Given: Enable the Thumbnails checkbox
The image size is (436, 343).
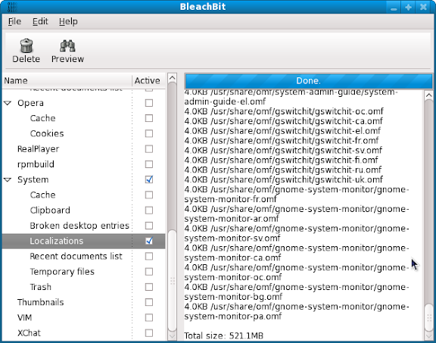Looking at the screenshot, I should coord(149,302).
